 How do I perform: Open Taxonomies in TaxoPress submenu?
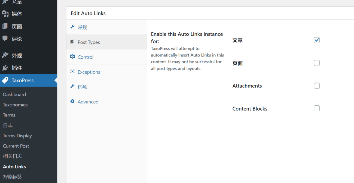(x=15, y=105)
